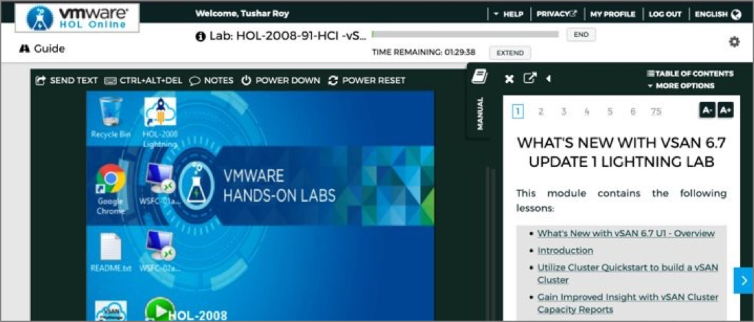Send CTRL+ALT+DEL to the console
The width and height of the screenshot is (754, 322).
[x=143, y=80]
